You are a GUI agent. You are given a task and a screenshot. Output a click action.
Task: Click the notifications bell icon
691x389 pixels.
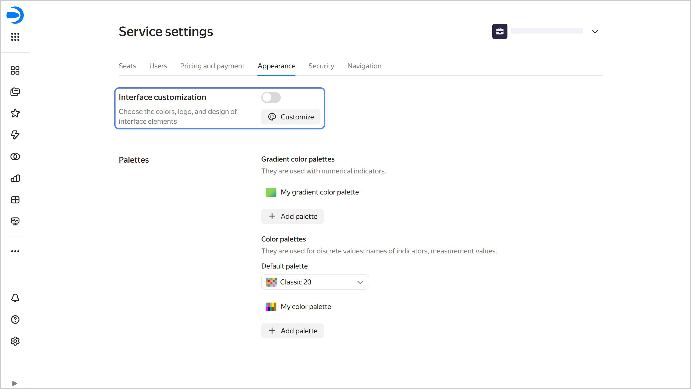(x=15, y=298)
